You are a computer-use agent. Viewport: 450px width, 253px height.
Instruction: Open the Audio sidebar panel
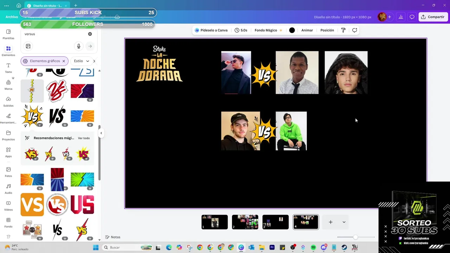click(x=8, y=189)
